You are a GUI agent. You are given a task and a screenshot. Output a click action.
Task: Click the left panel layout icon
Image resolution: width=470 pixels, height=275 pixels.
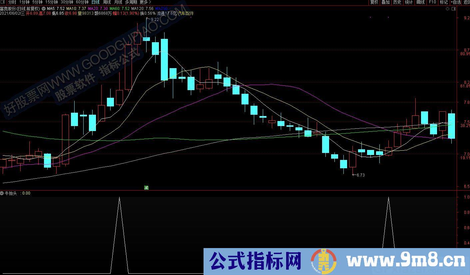[3, 2]
